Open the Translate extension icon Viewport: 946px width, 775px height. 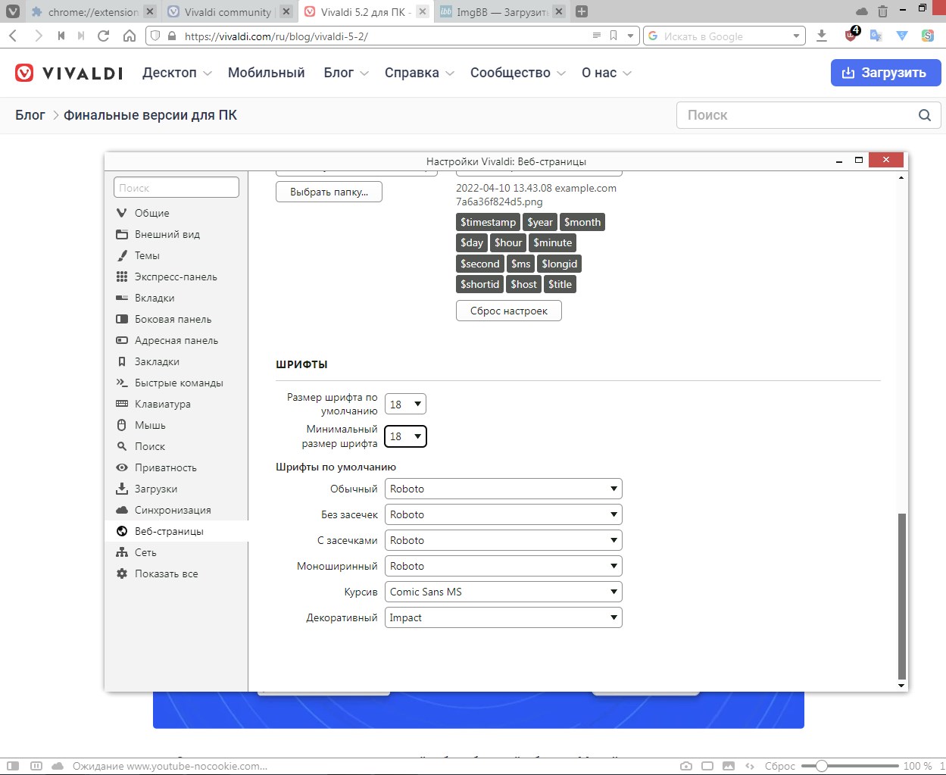point(876,36)
